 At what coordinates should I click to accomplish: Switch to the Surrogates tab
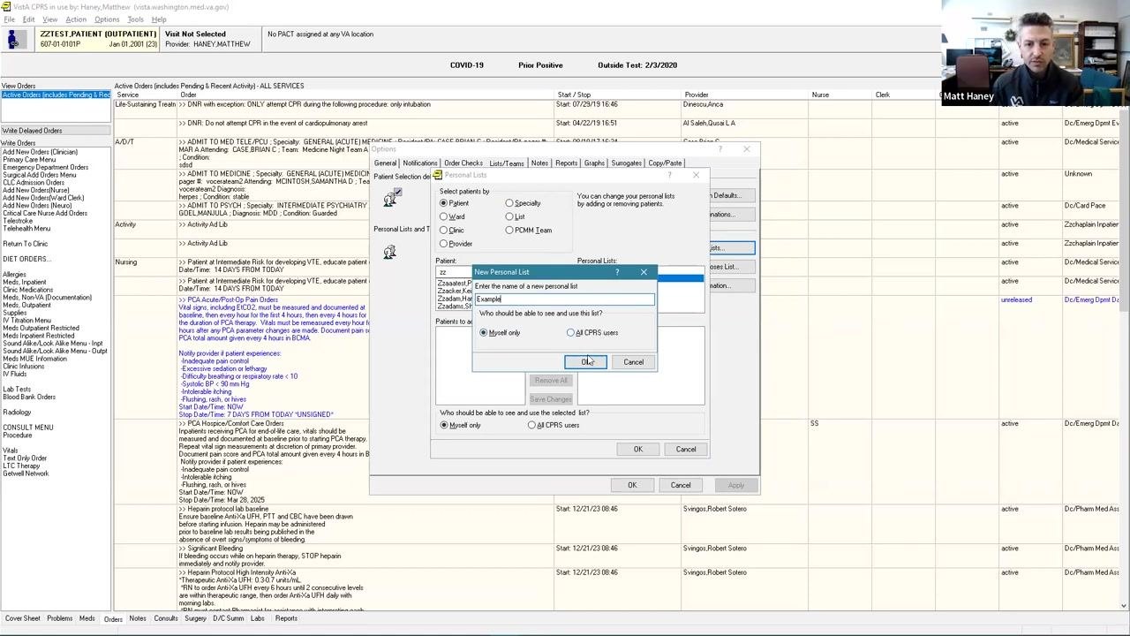click(x=626, y=163)
